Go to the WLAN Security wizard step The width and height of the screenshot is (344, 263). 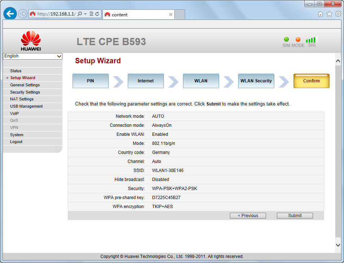[256, 81]
